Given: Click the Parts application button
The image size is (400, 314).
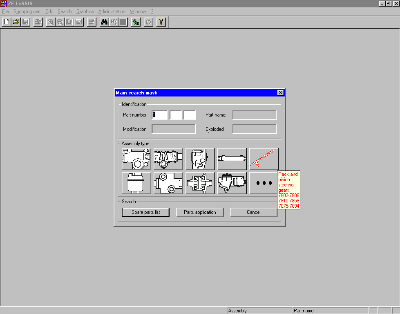Looking at the screenshot, I should (200, 212).
